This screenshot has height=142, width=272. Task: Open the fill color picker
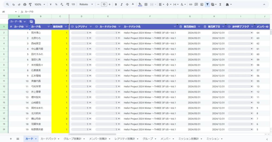(x=140, y=5)
